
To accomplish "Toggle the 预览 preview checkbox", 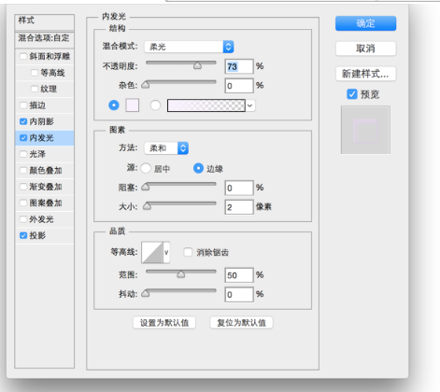I will pyautogui.click(x=352, y=94).
